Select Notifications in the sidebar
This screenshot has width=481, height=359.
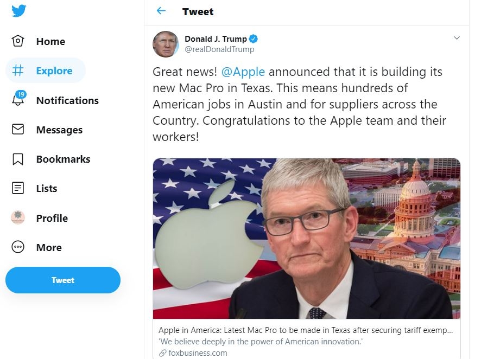[55, 100]
